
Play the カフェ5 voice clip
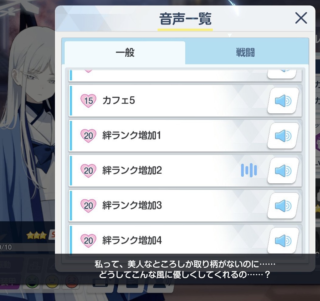(x=283, y=101)
